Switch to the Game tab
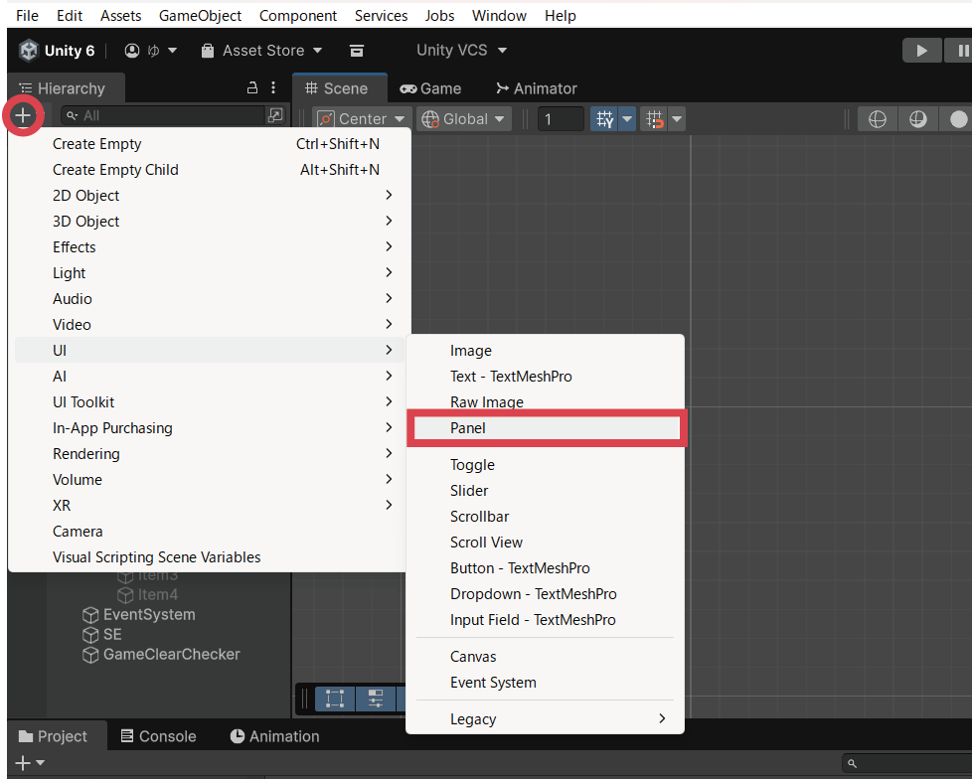Viewport: 972px width, 779px height. (430, 88)
